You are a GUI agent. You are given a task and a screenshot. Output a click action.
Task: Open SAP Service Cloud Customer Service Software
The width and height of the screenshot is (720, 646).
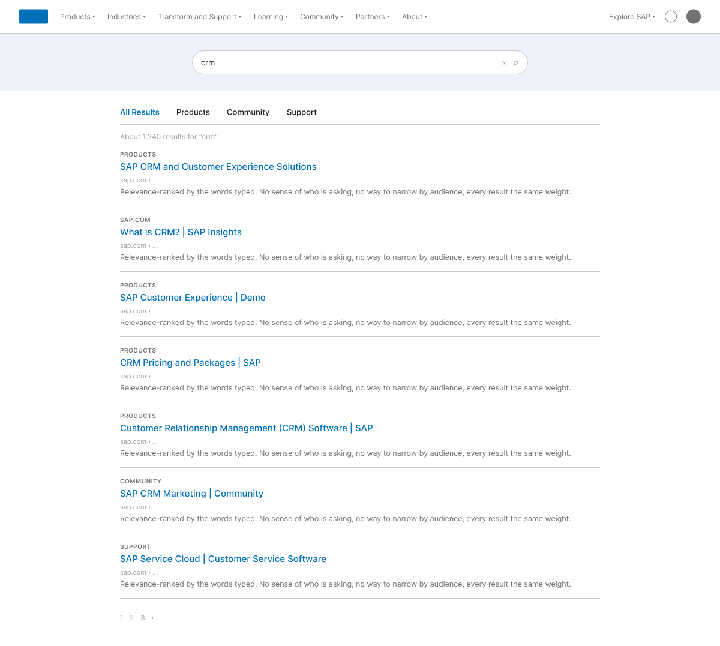(x=223, y=559)
